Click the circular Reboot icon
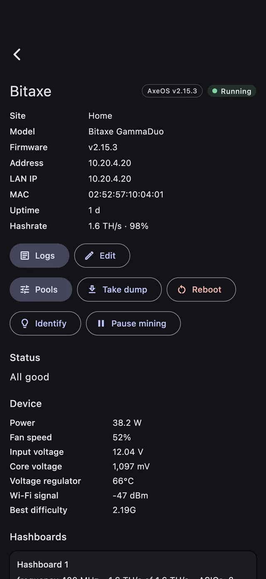Image resolution: width=266 pixels, height=579 pixels. coord(182,290)
